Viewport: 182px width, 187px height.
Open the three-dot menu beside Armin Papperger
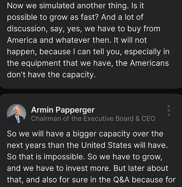[x=169, y=110]
